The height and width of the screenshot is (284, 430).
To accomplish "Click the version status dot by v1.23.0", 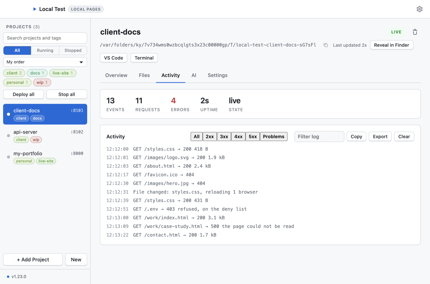I will click(8, 276).
